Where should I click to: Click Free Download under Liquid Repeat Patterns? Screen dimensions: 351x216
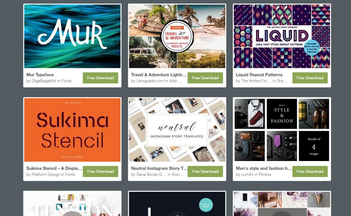point(310,78)
